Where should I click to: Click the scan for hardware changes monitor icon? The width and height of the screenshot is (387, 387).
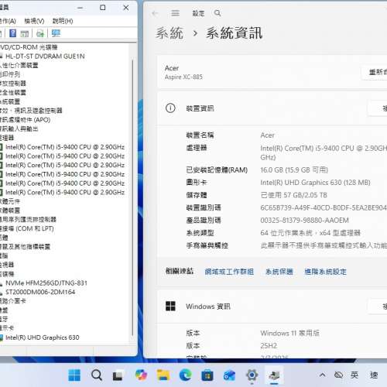[56, 33]
